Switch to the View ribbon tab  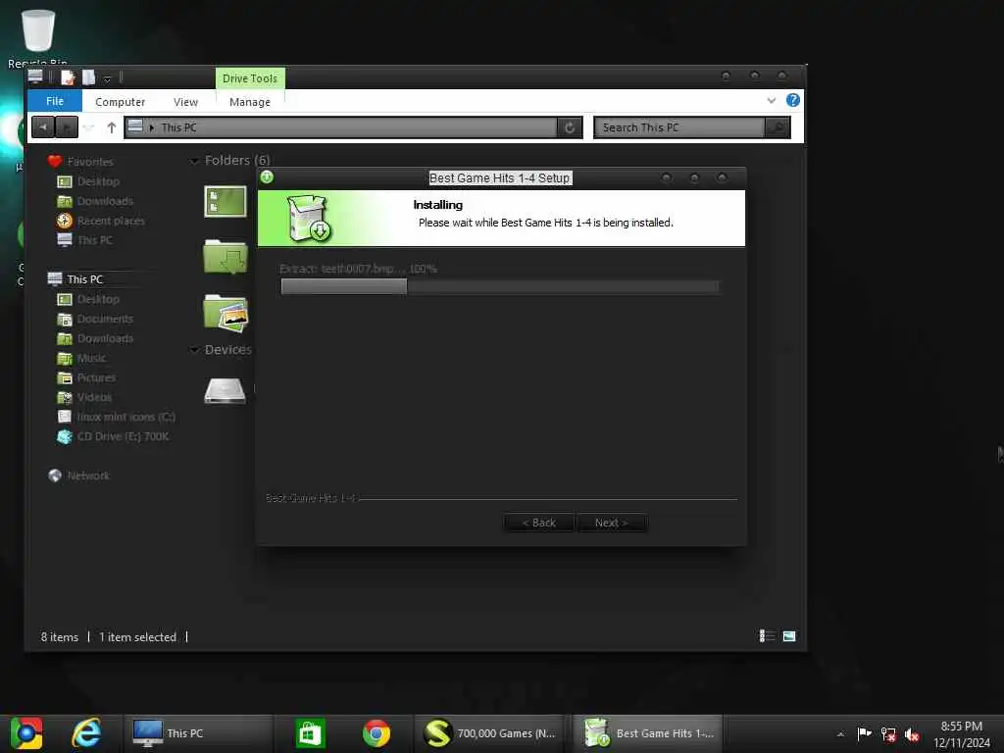185,102
